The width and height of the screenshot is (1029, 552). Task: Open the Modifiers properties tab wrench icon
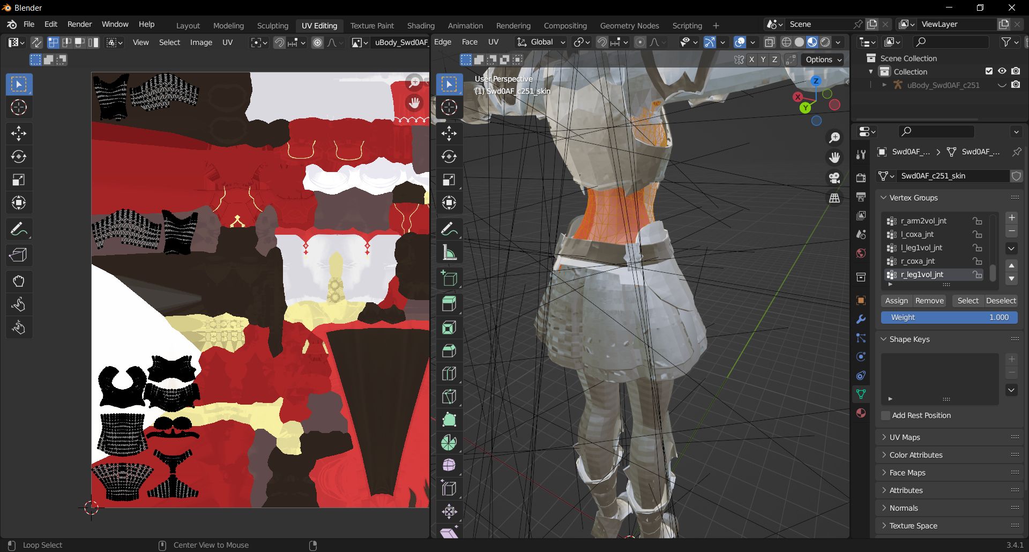pyautogui.click(x=861, y=319)
